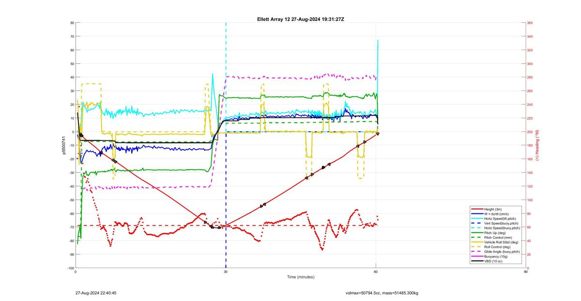Click the x-axis tick label "90"
Screen dimensions: 581x301
pyautogui.click(x=525, y=271)
